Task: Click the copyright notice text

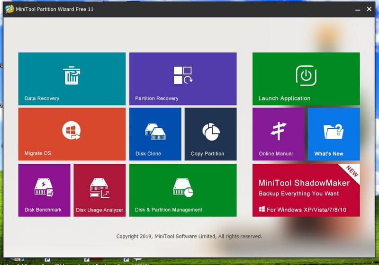Action: 189,236
